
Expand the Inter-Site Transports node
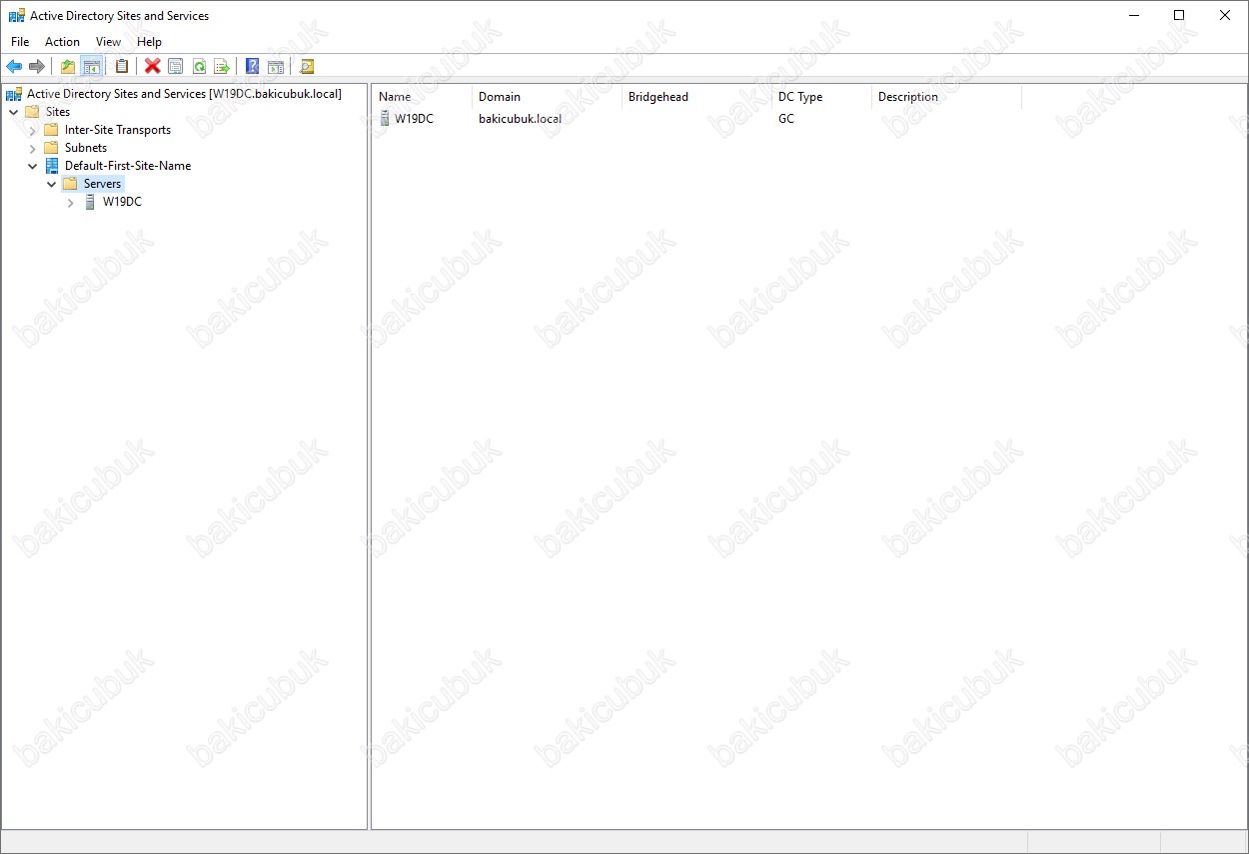(33, 131)
